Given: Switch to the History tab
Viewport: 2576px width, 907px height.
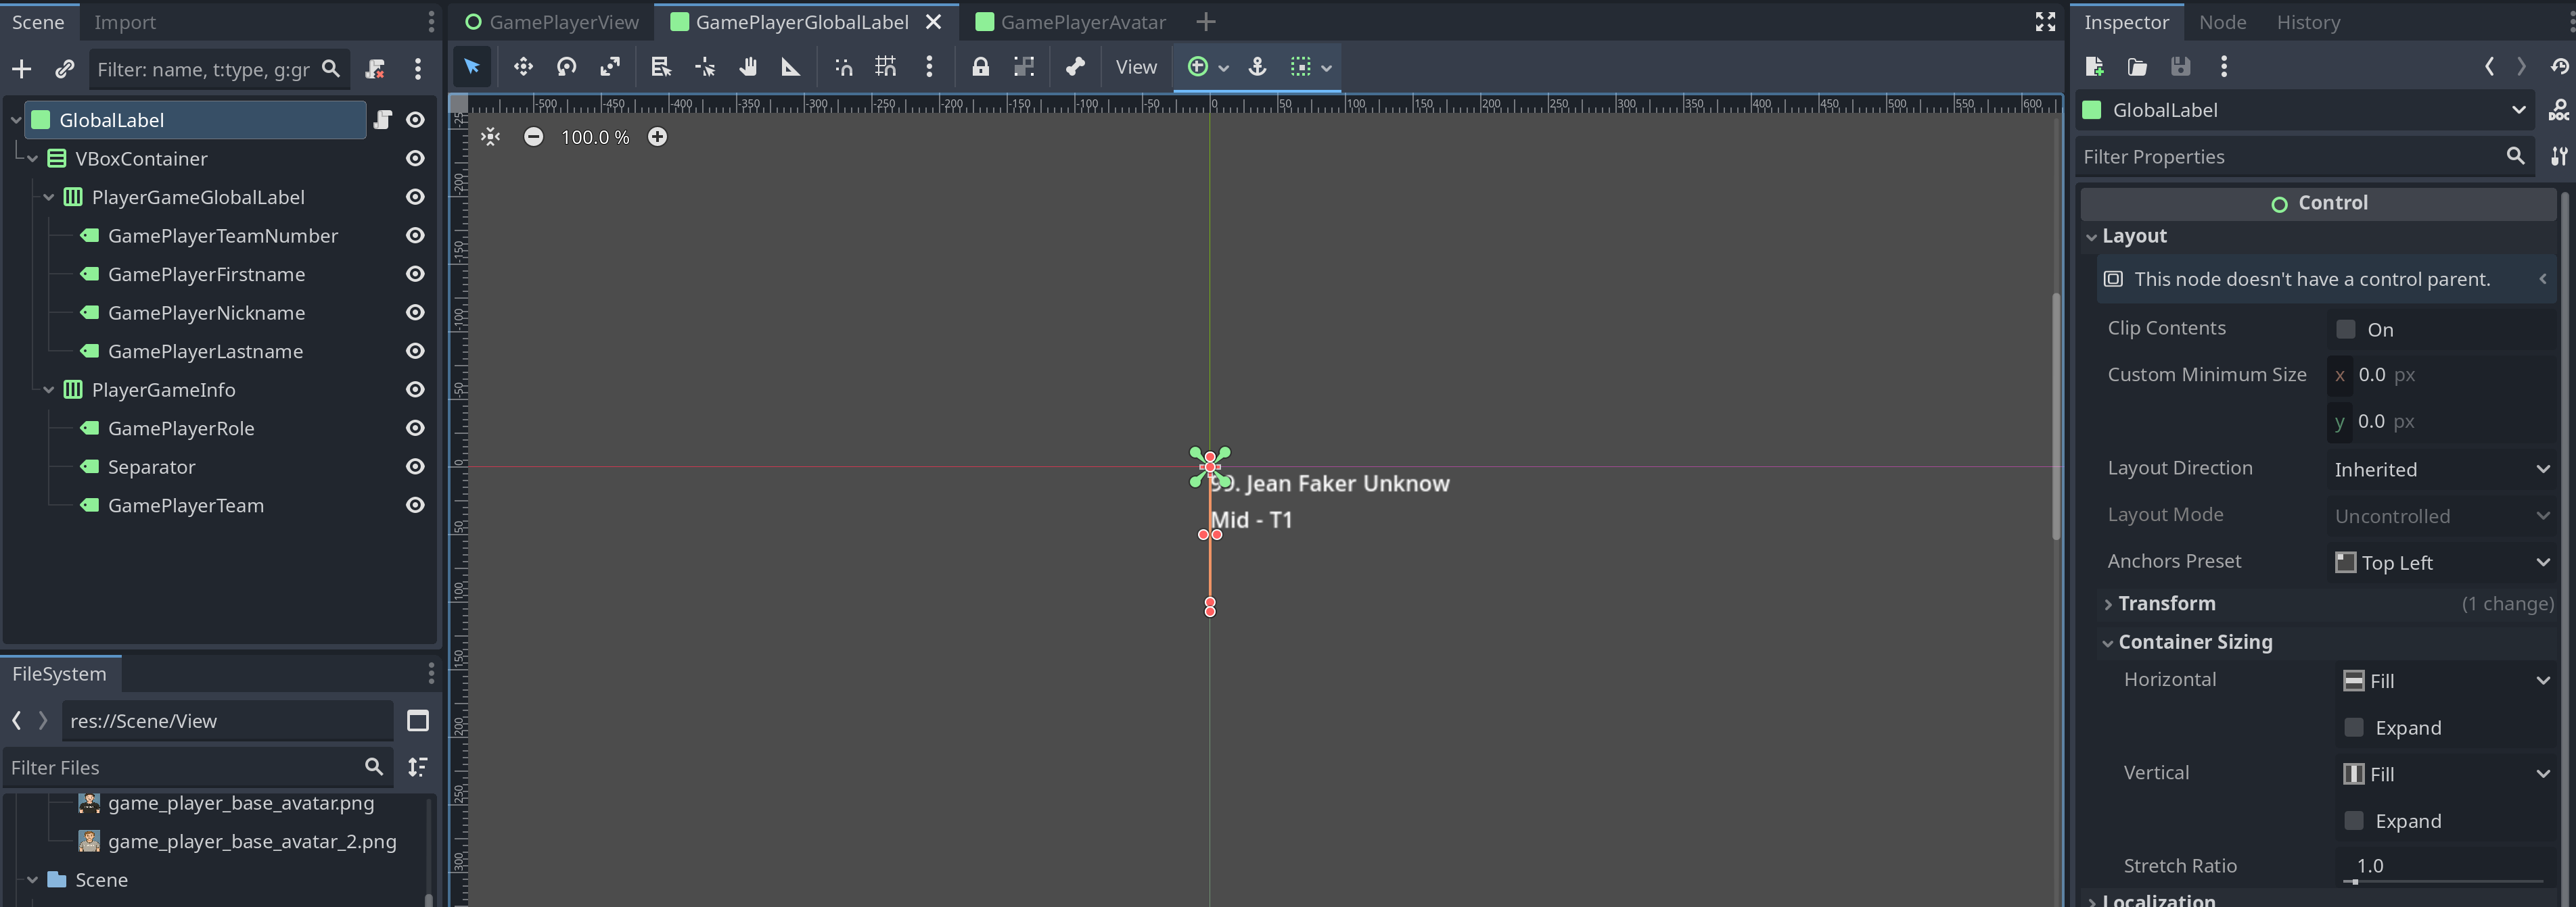Looking at the screenshot, I should 2308,22.
